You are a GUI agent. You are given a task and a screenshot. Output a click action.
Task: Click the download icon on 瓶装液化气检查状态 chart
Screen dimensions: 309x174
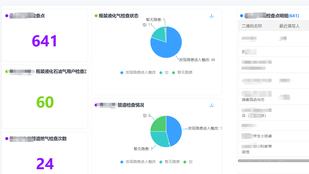tap(212, 15)
